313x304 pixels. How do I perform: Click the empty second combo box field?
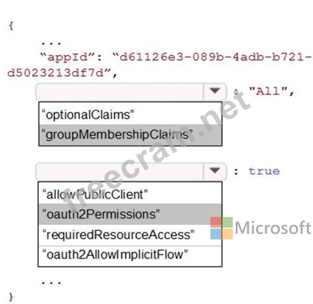click(x=120, y=171)
